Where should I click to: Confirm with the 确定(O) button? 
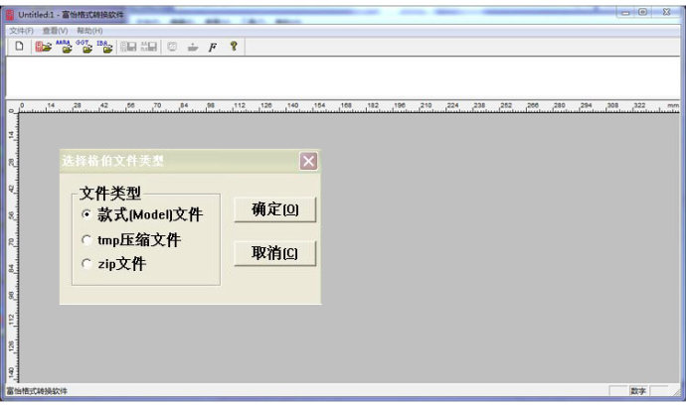274,209
